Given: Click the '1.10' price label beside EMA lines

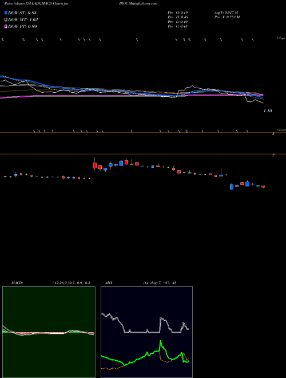Looking at the screenshot, I should coord(268,111).
